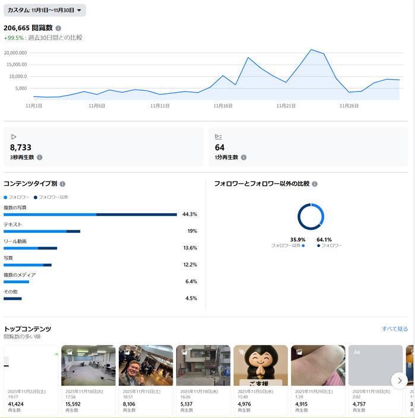Screen dimensions: 415x418
Task: Click info icon next to コンテンツタイプ別
Action: 62,184
